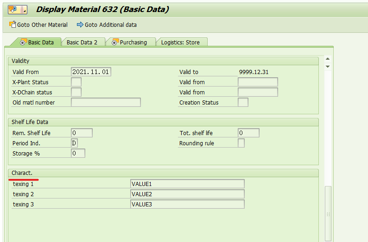Click the scroll down arrow
The height and width of the screenshot is (242, 368).
pos(328,67)
